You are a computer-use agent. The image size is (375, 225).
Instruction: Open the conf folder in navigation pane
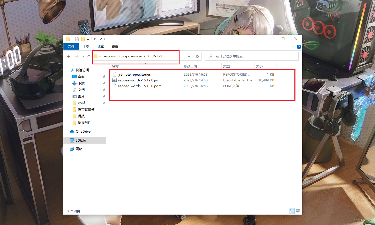coord(82,103)
